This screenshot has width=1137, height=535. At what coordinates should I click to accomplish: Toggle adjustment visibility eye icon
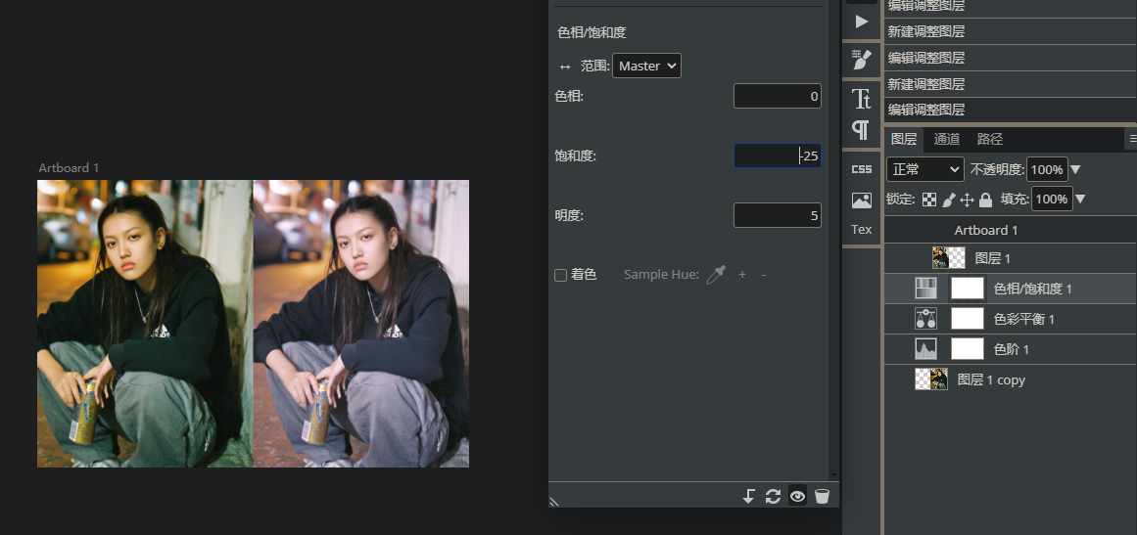click(x=797, y=496)
